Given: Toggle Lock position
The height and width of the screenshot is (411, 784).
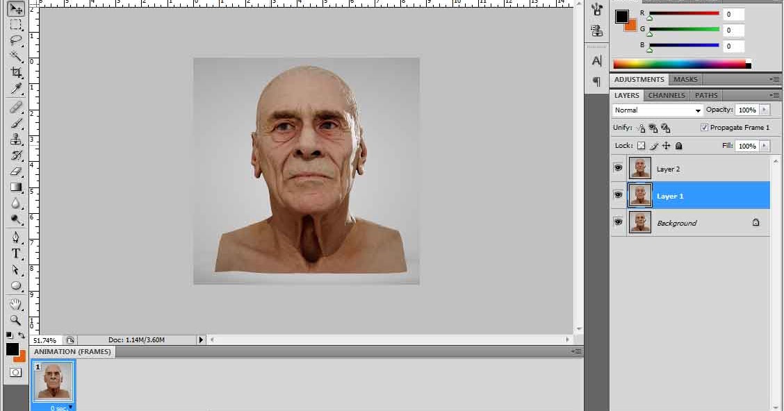Looking at the screenshot, I should coord(666,146).
